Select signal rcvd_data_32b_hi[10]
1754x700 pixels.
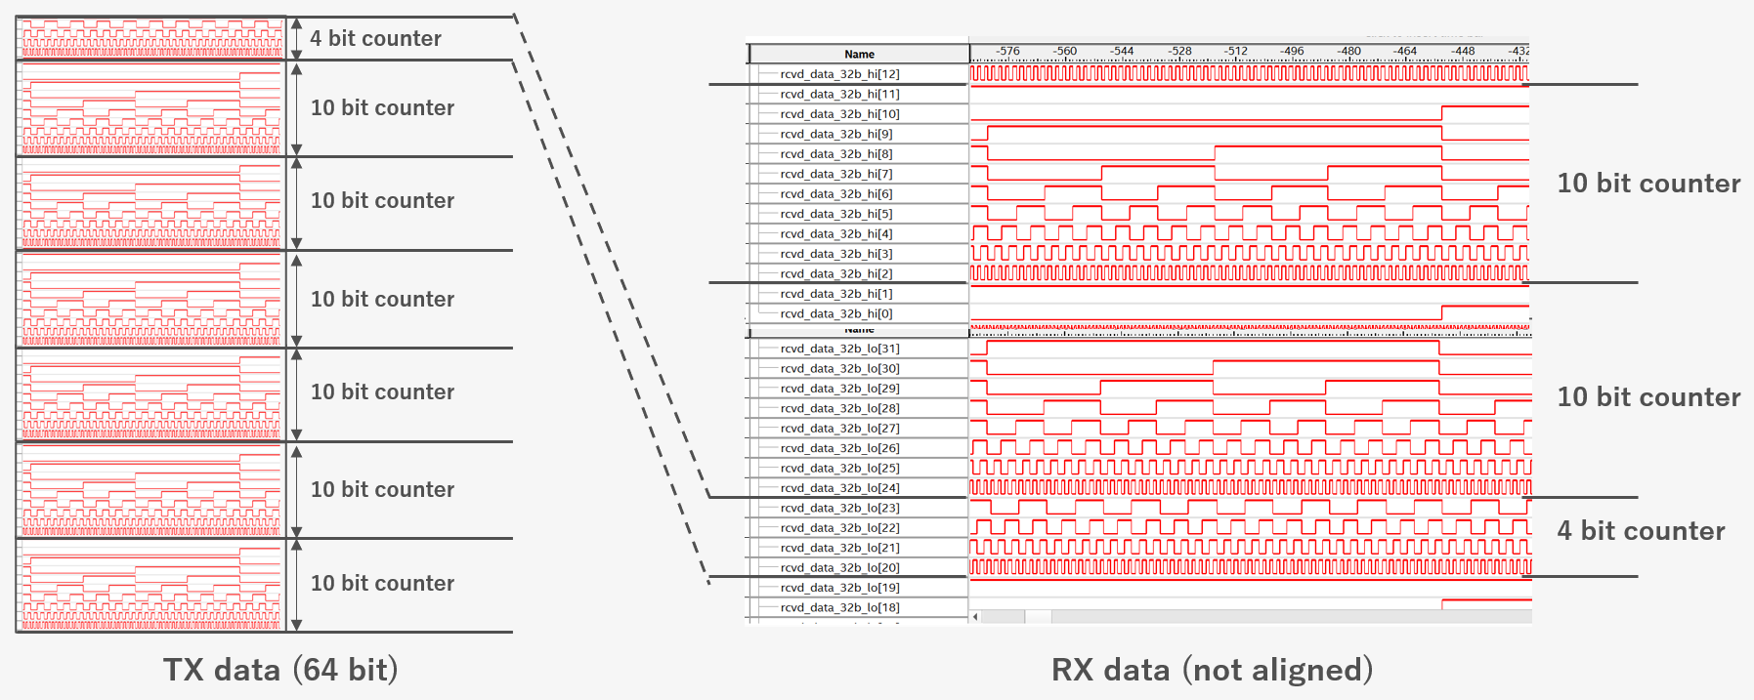(x=839, y=114)
